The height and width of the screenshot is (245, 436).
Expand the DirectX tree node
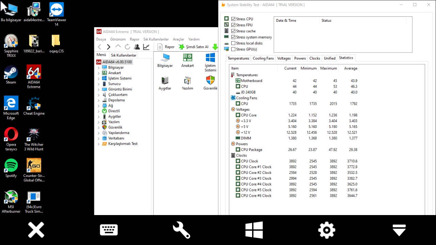tap(99, 111)
